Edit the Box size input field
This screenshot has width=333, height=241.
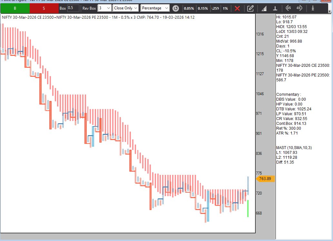[x=73, y=8]
